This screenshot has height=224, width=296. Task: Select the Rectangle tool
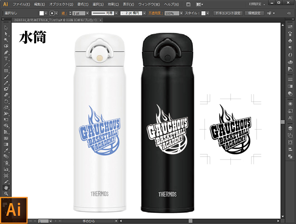click(6, 71)
